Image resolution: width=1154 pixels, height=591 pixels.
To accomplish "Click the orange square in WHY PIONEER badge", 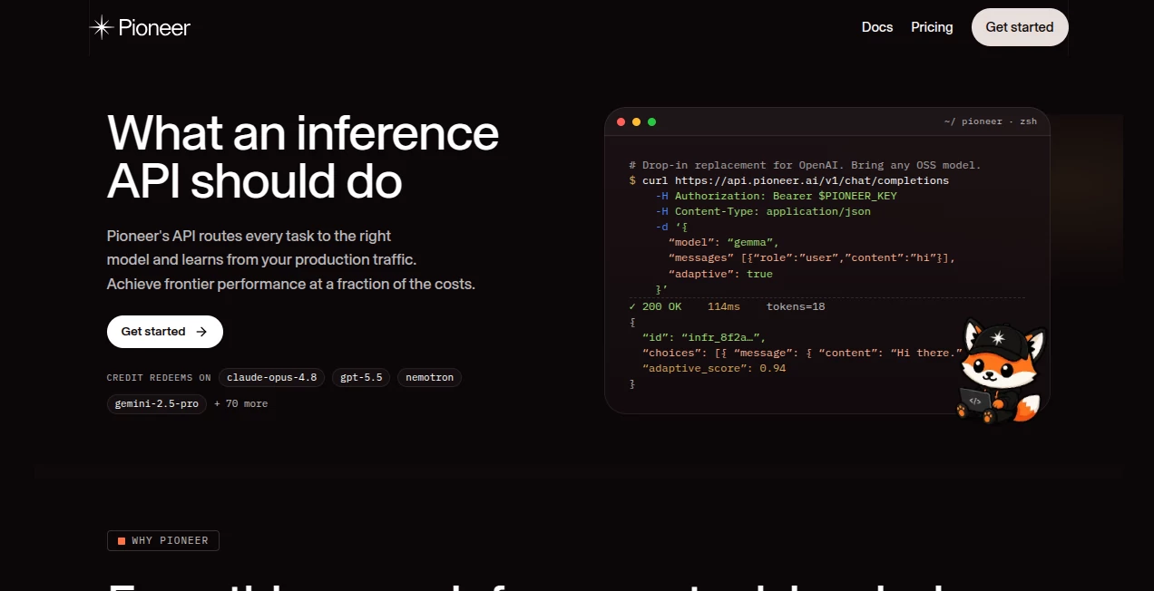I will tap(122, 541).
